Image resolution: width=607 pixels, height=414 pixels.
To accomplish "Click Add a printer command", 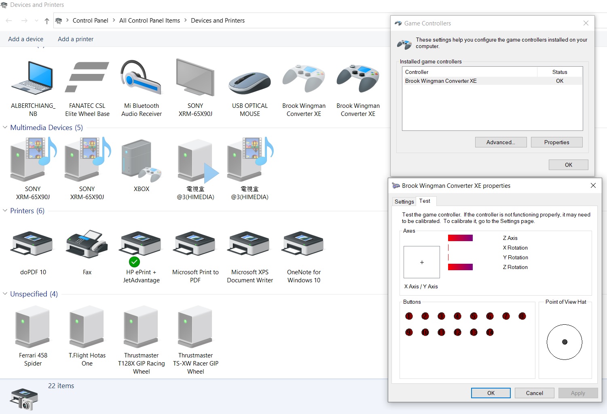I will (x=76, y=39).
